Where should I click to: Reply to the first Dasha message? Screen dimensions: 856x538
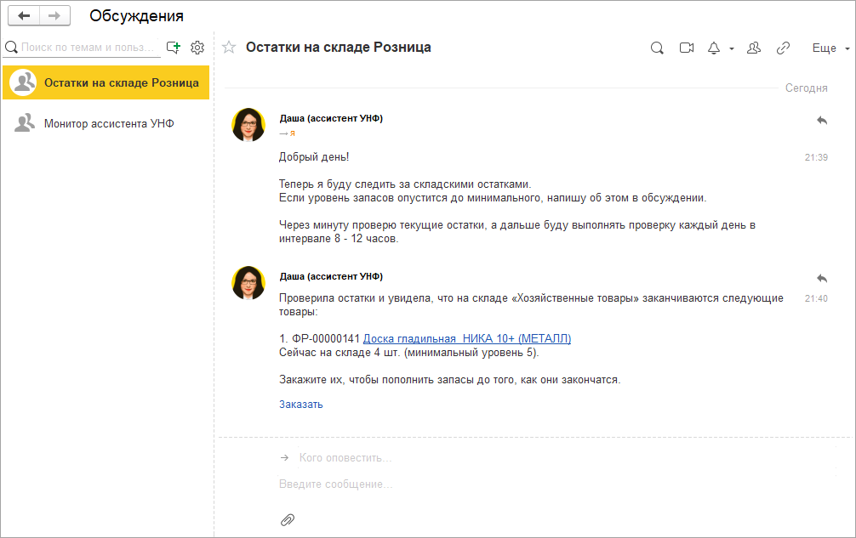coord(822,121)
